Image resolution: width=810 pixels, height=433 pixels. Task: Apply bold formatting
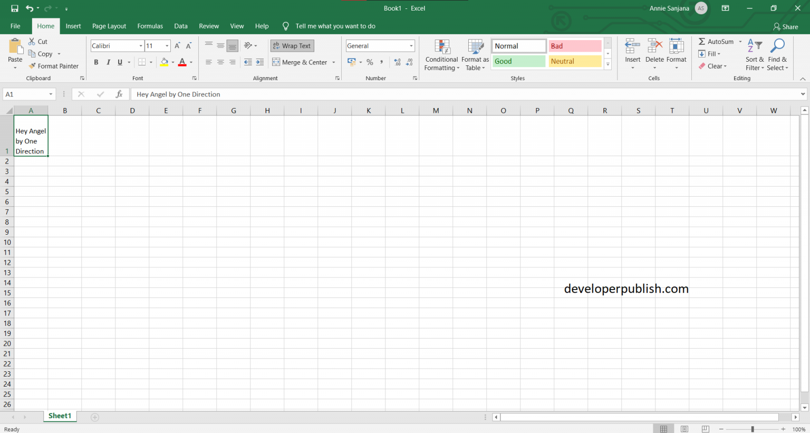click(x=96, y=62)
